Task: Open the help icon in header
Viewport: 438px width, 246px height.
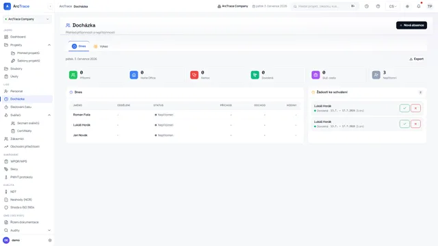Action: click(x=378, y=6)
